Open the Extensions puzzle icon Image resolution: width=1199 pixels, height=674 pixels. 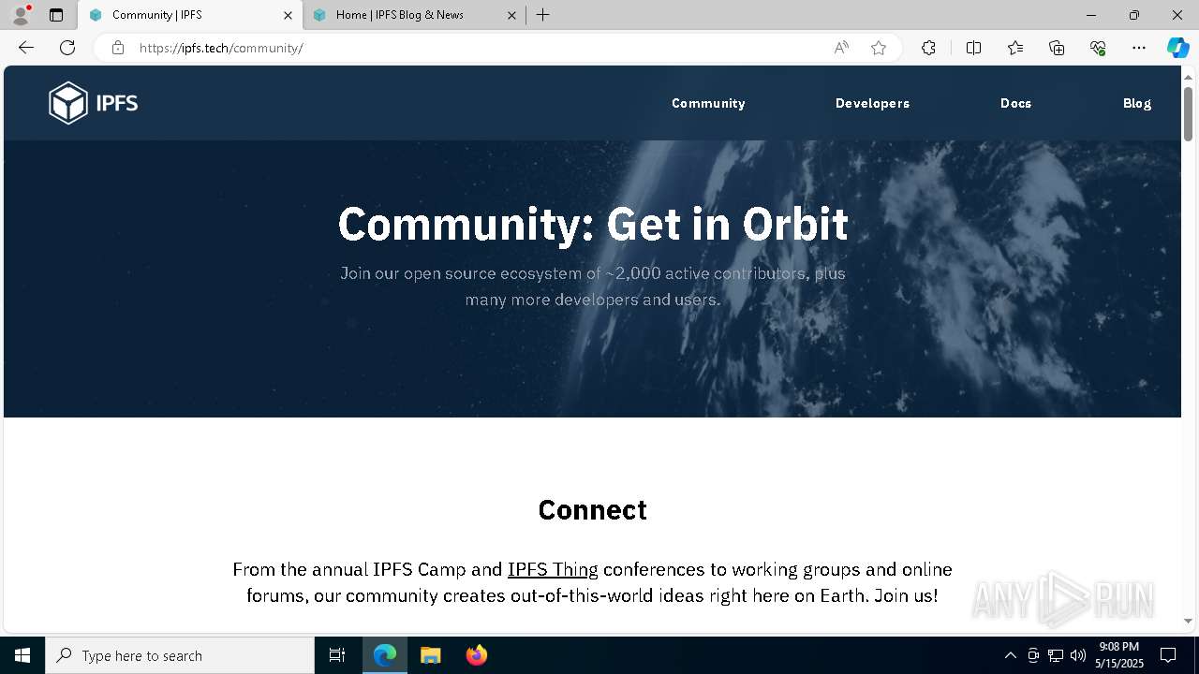pos(928,48)
